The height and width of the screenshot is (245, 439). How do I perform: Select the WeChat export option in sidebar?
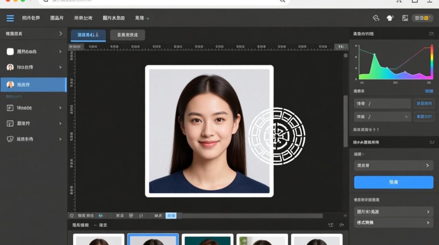33,108
